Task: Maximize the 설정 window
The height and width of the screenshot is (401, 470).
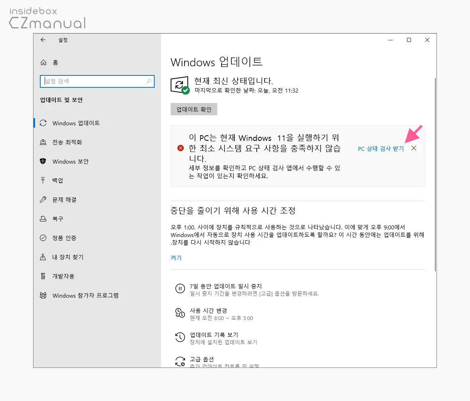Action: click(x=409, y=40)
